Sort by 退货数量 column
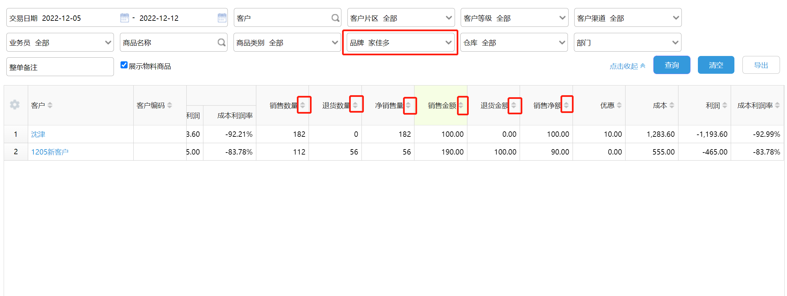Image resolution: width=787 pixels, height=296 pixels. tap(355, 105)
